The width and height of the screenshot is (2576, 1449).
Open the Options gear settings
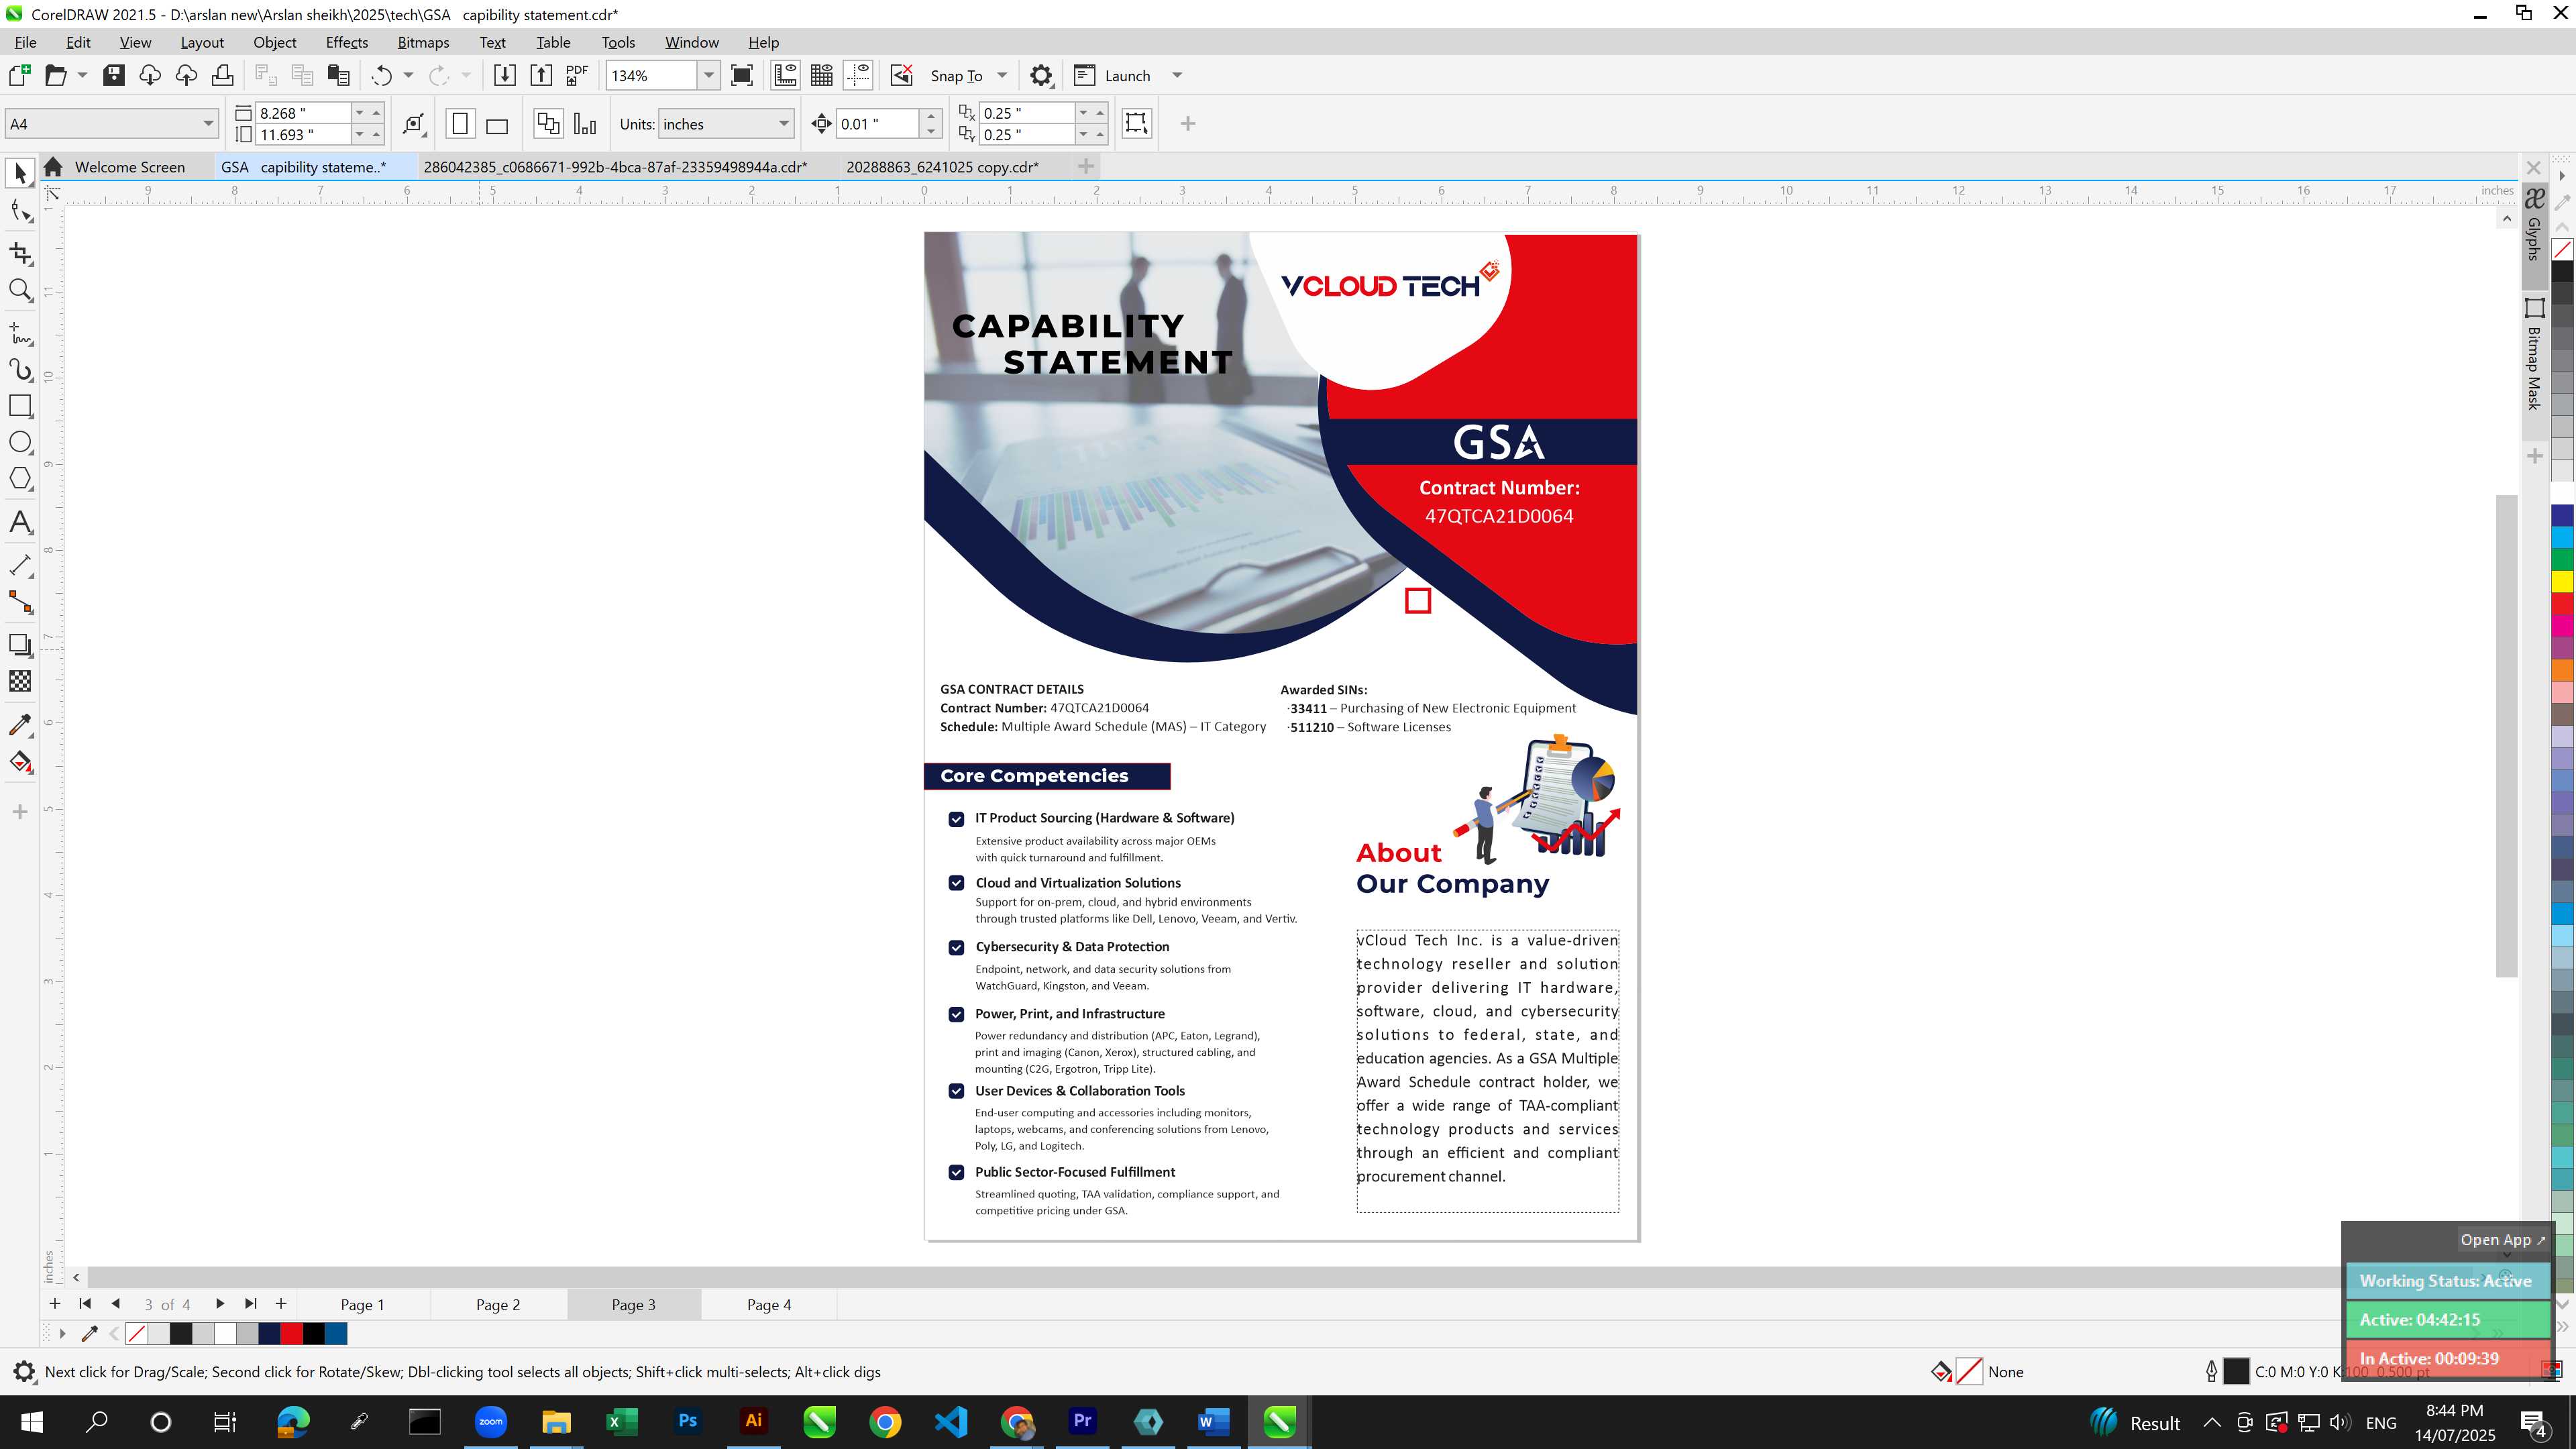click(x=1041, y=75)
